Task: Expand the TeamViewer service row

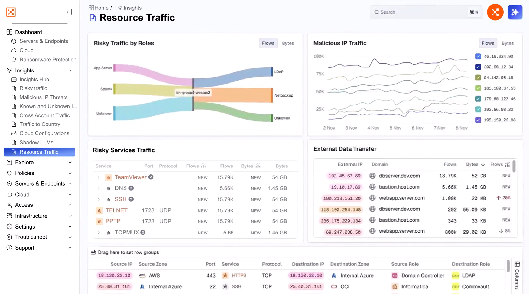Action: pyautogui.click(x=99, y=177)
